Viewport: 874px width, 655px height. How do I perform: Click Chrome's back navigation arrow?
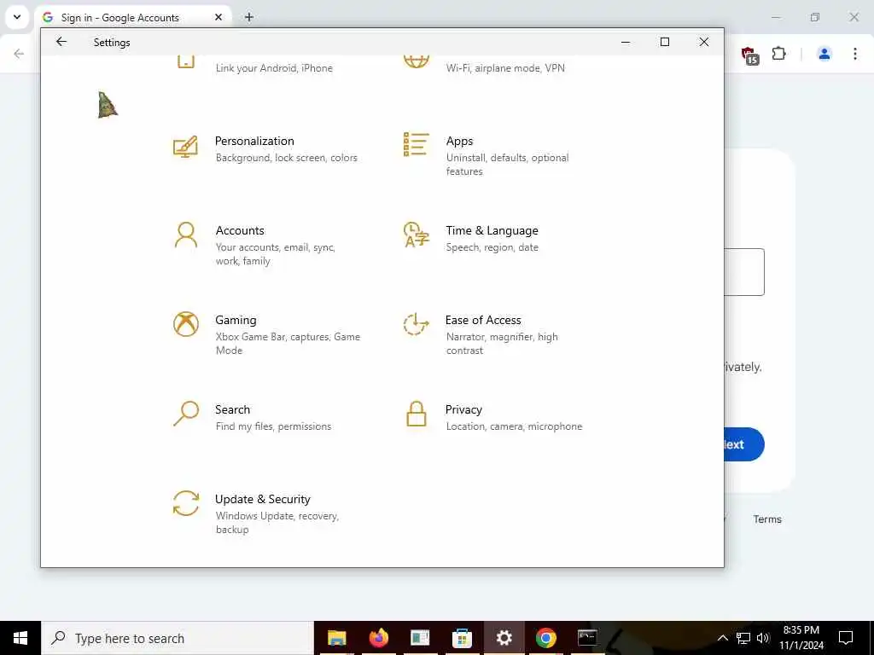[19, 54]
